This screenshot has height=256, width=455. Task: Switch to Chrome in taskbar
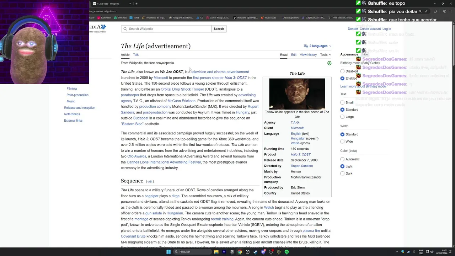pos(240,252)
